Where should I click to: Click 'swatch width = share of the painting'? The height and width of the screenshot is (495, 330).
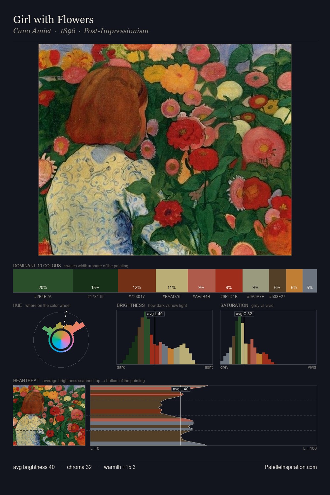96,266
